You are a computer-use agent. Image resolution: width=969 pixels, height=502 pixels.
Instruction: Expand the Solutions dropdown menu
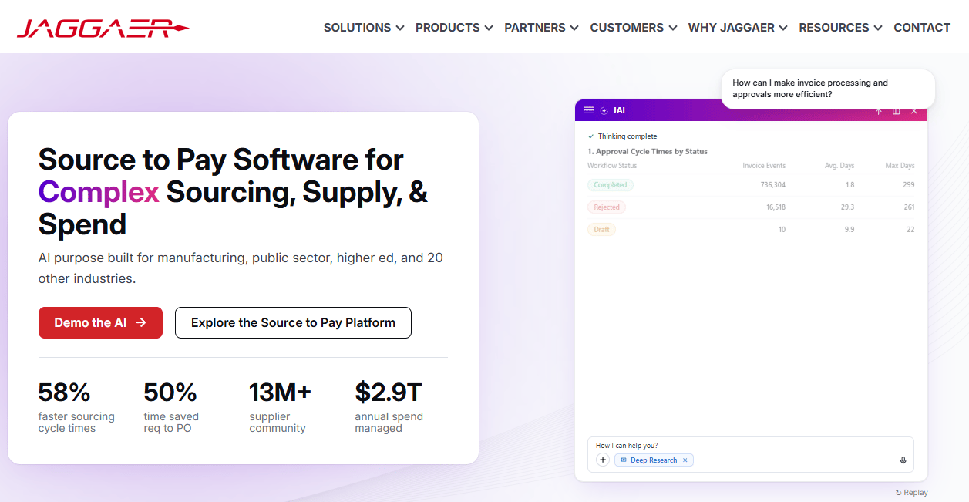click(x=364, y=28)
